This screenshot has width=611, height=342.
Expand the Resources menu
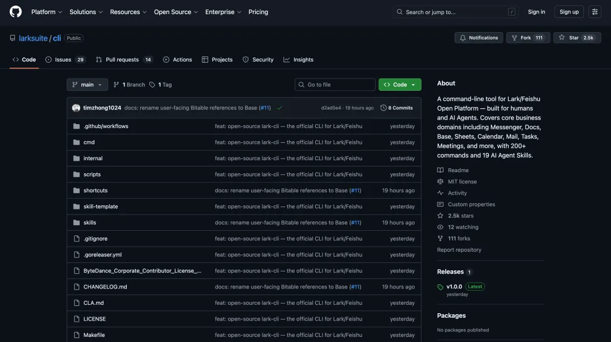[x=128, y=12]
